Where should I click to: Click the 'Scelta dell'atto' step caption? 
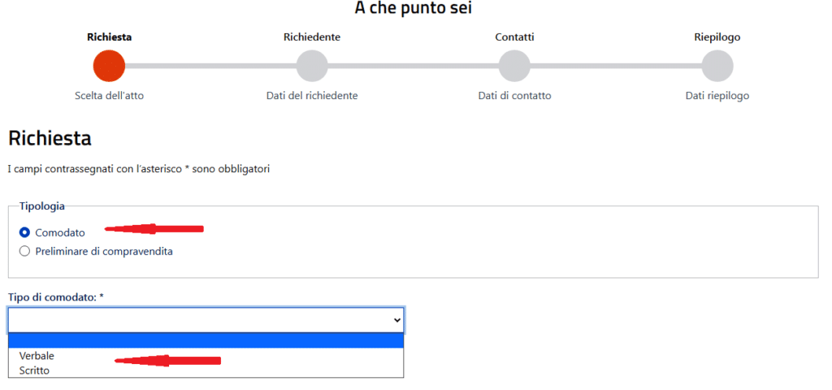pyautogui.click(x=109, y=95)
